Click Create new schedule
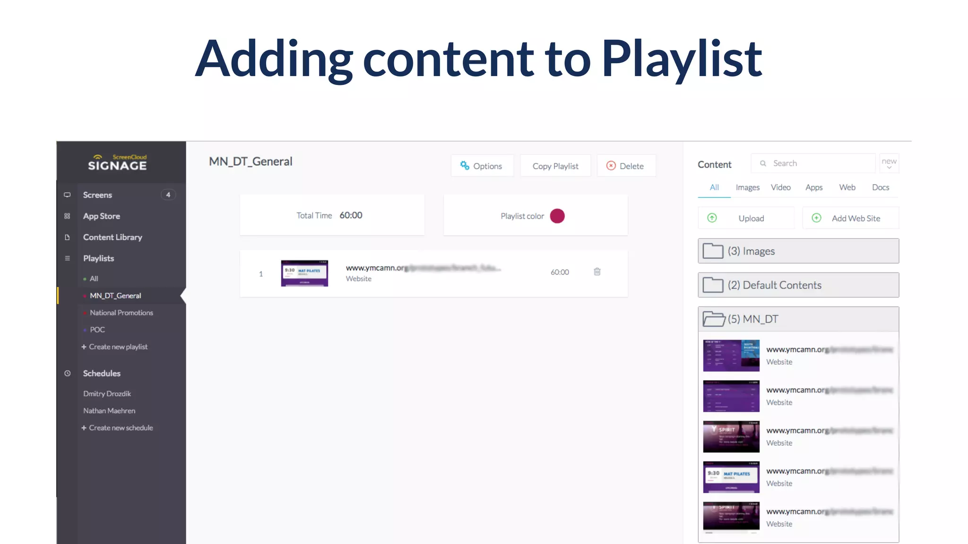 click(x=117, y=428)
